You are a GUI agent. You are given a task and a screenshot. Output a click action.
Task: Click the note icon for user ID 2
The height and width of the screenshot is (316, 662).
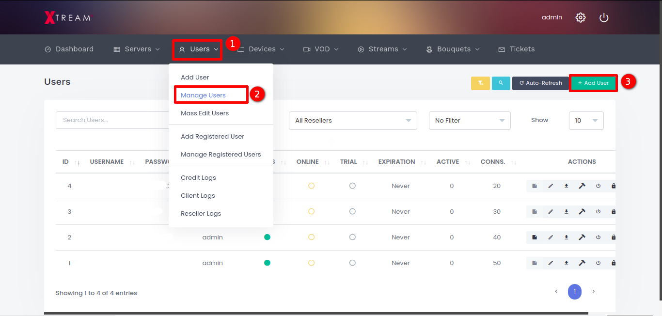click(x=535, y=237)
